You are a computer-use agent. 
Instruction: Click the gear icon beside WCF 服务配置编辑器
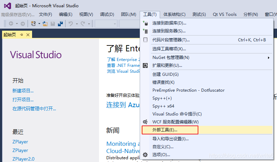[145, 122]
